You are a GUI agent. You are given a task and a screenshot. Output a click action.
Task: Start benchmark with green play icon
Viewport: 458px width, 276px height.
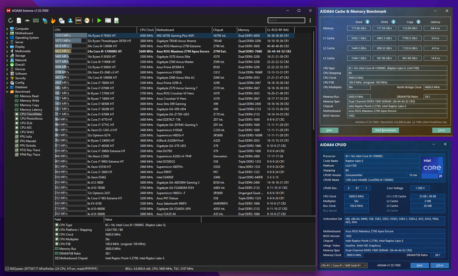tap(99, 20)
